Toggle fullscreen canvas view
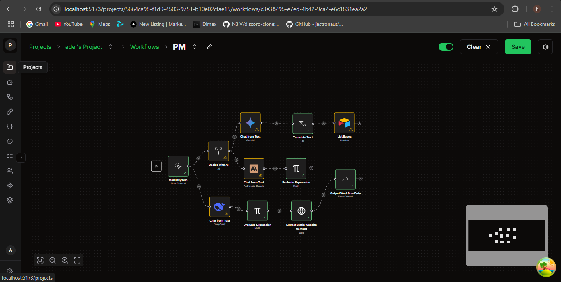The image size is (561, 282). pos(77,260)
